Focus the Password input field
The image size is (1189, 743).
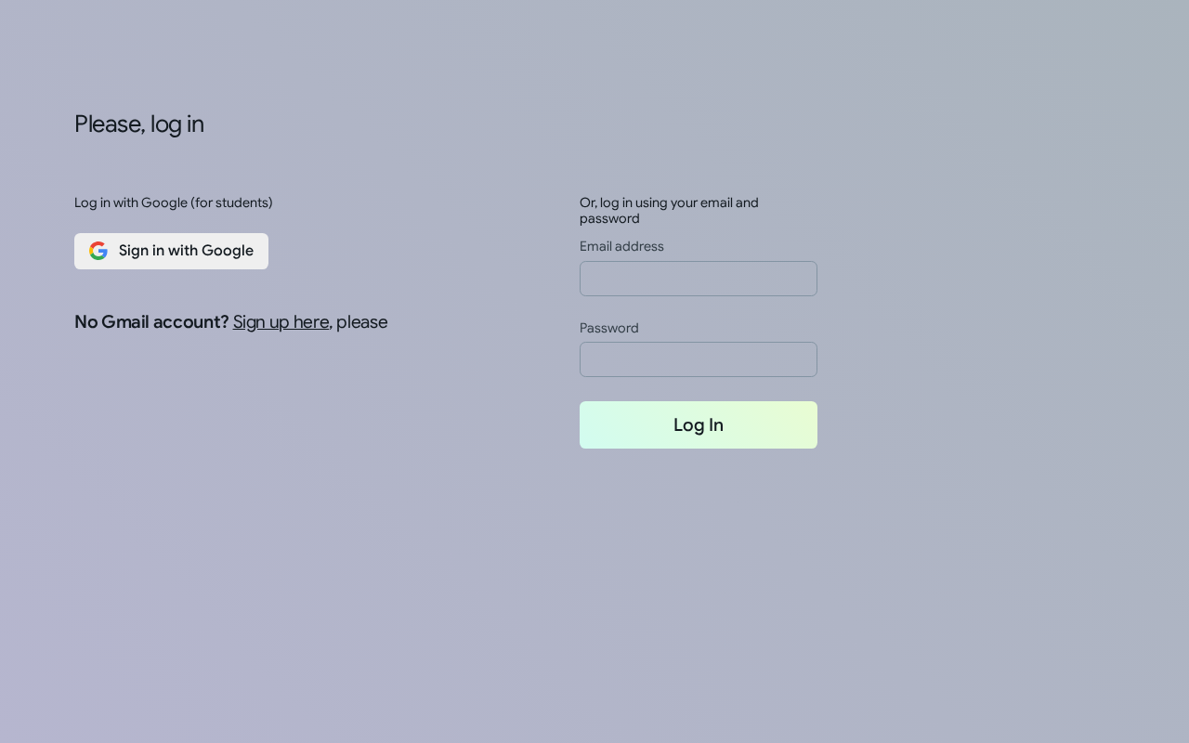699,359
